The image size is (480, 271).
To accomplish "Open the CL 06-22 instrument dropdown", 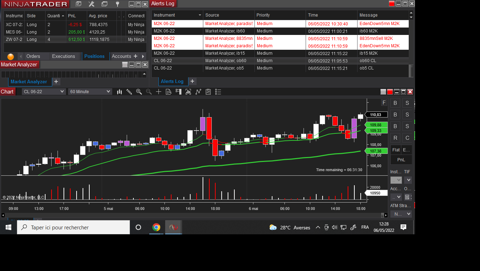I will 44,92.
